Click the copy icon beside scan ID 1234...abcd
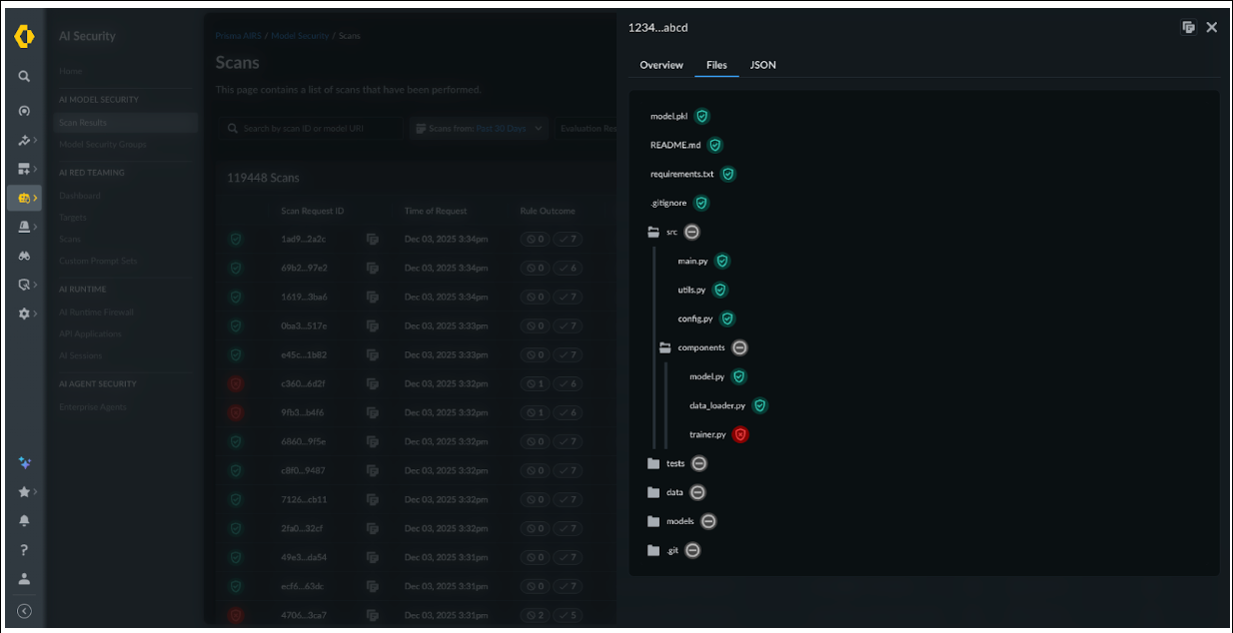The image size is (1233, 633). (x=1188, y=27)
